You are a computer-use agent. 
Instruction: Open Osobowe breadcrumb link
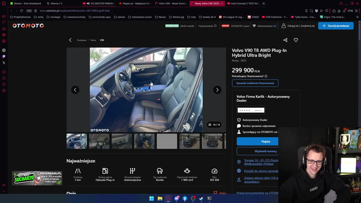(x=82, y=40)
